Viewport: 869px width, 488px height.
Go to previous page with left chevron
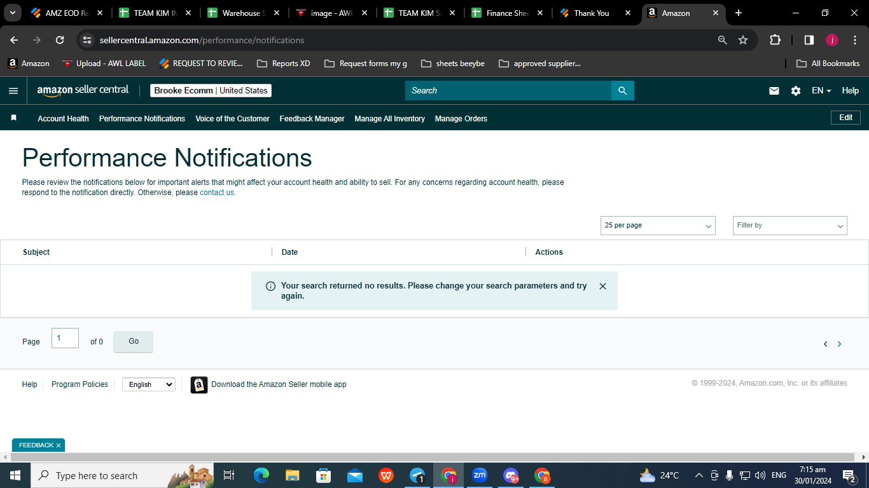click(x=826, y=344)
